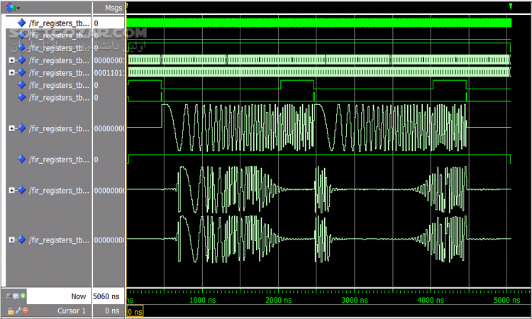Select the Cursor 1 label
The width and height of the screenshot is (532, 319).
coord(71,310)
